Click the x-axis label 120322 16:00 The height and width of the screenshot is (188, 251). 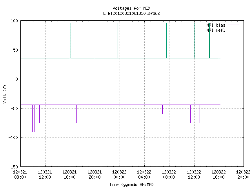[x=218, y=175]
